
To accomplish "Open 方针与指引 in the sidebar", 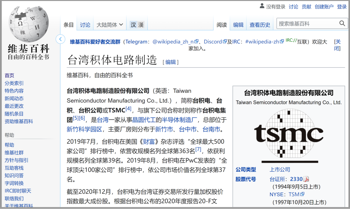I will click(17, 160).
